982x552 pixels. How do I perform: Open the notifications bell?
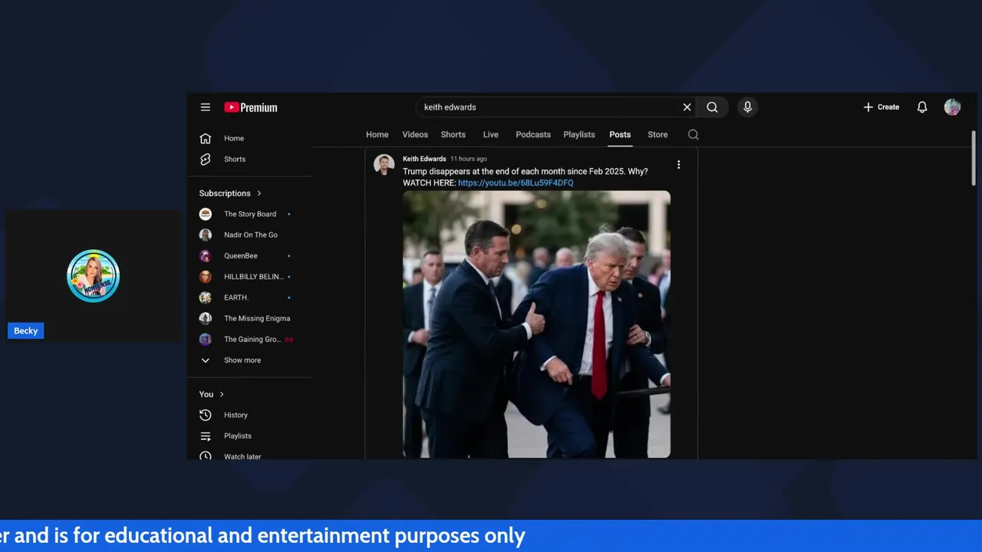pyautogui.click(x=922, y=107)
